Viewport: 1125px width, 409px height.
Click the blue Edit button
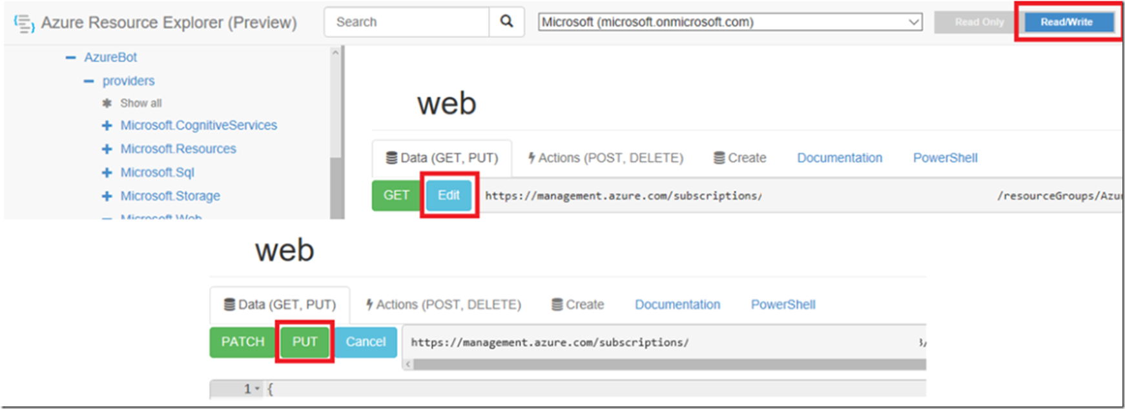pos(449,195)
